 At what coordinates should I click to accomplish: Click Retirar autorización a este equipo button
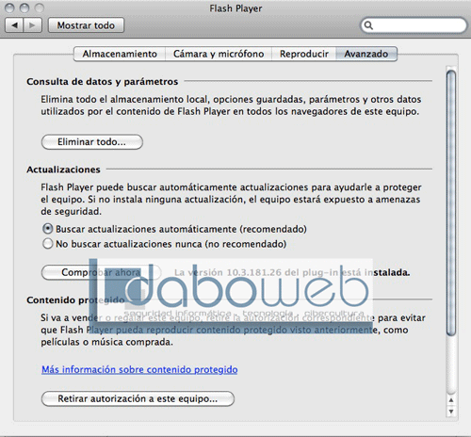click(138, 398)
